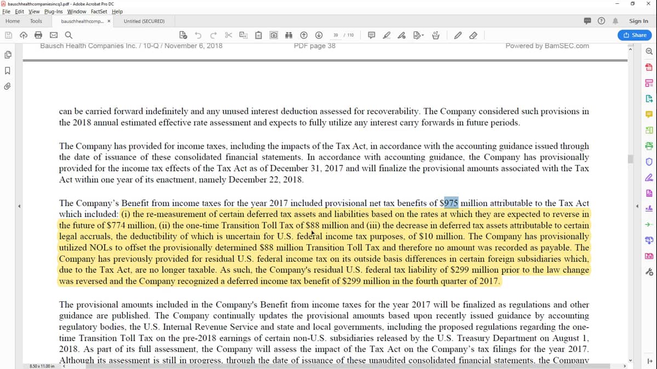Open More Tools wrench icon
The image size is (657, 369).
[649, 272]
